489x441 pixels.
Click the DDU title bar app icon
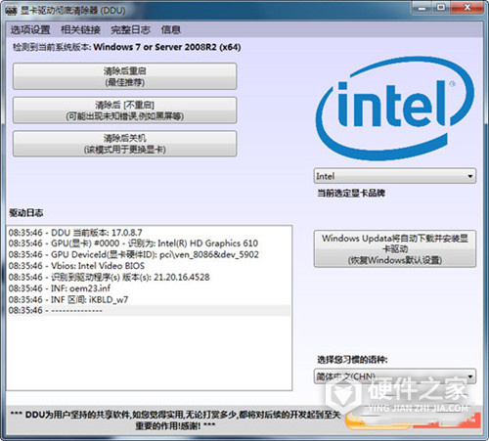pyautogui.click(x=11, y=11)
